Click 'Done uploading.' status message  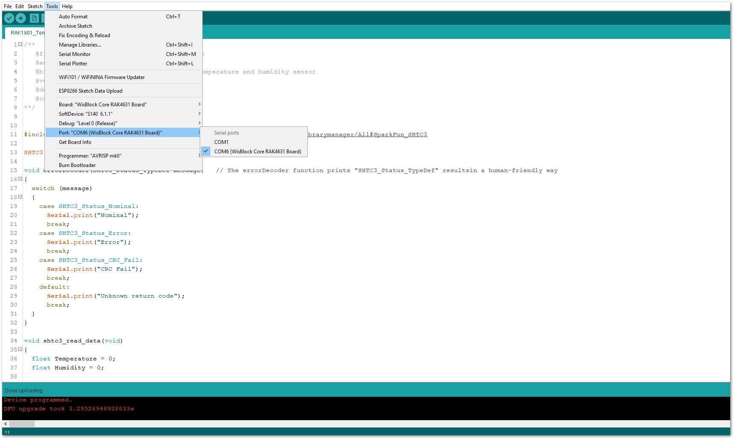click(24, 391)
